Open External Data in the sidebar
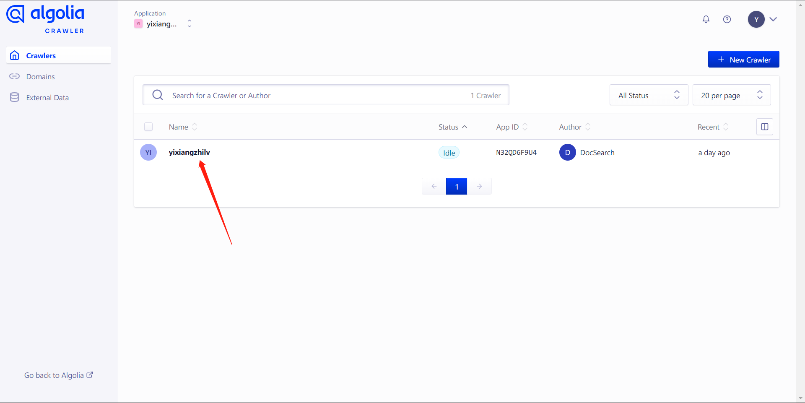 47,98
